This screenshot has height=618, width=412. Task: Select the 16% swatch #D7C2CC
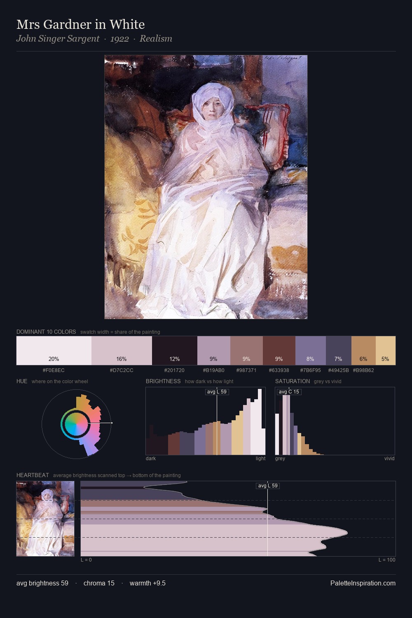click(122, 351)
